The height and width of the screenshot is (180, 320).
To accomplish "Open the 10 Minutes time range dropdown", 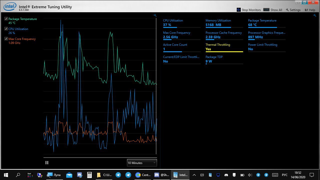I will 142,163.
